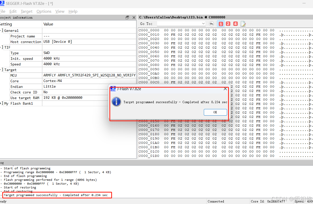Select the Use target RAM value
313x204 pixels.
pyautogui.click(x=63, y=98)
